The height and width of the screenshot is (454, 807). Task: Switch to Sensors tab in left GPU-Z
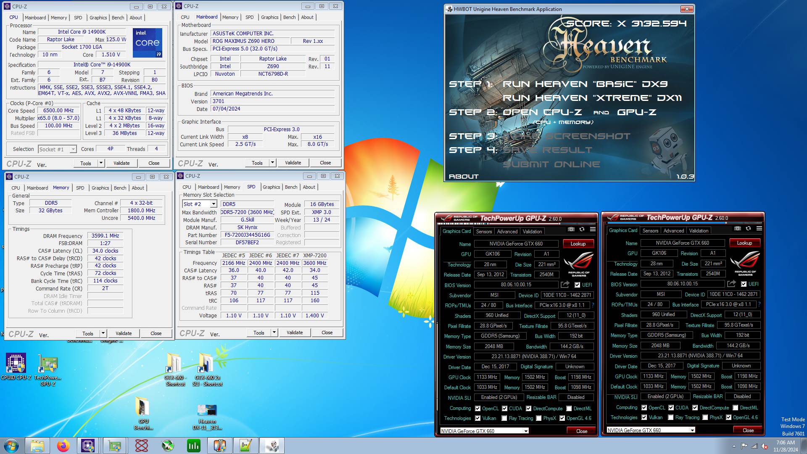pyautogui.click(x=484, y=232)
